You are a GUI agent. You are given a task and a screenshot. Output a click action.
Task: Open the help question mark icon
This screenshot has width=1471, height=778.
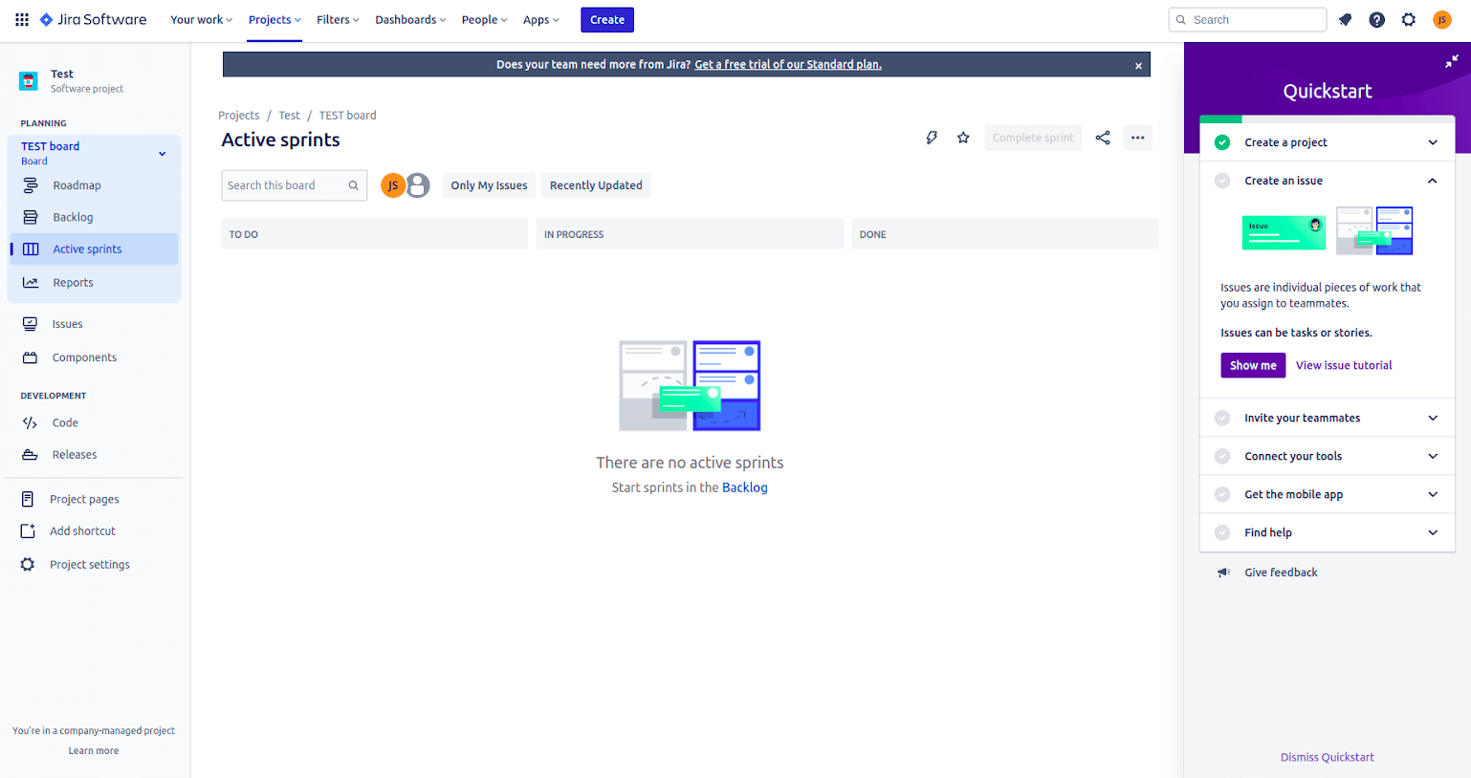pyautogui.click(x=1376, y=20)
